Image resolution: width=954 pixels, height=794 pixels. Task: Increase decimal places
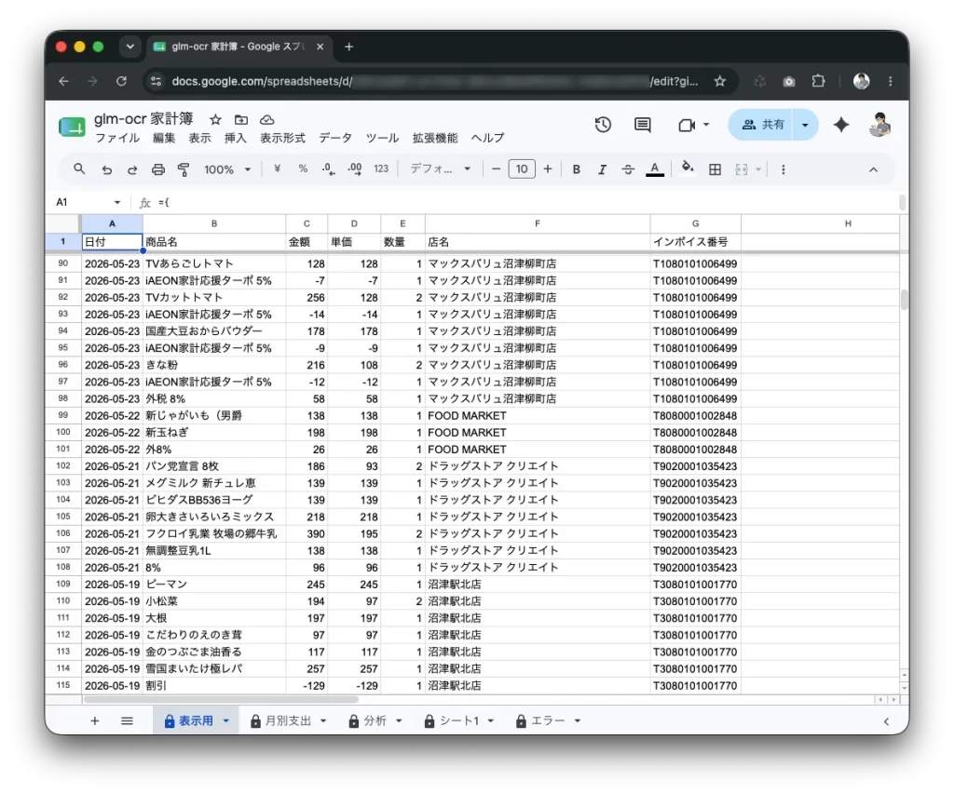(x=355, y=169)
